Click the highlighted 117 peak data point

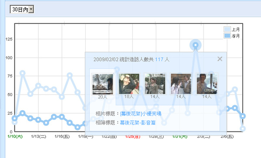(x=196, y=45)
